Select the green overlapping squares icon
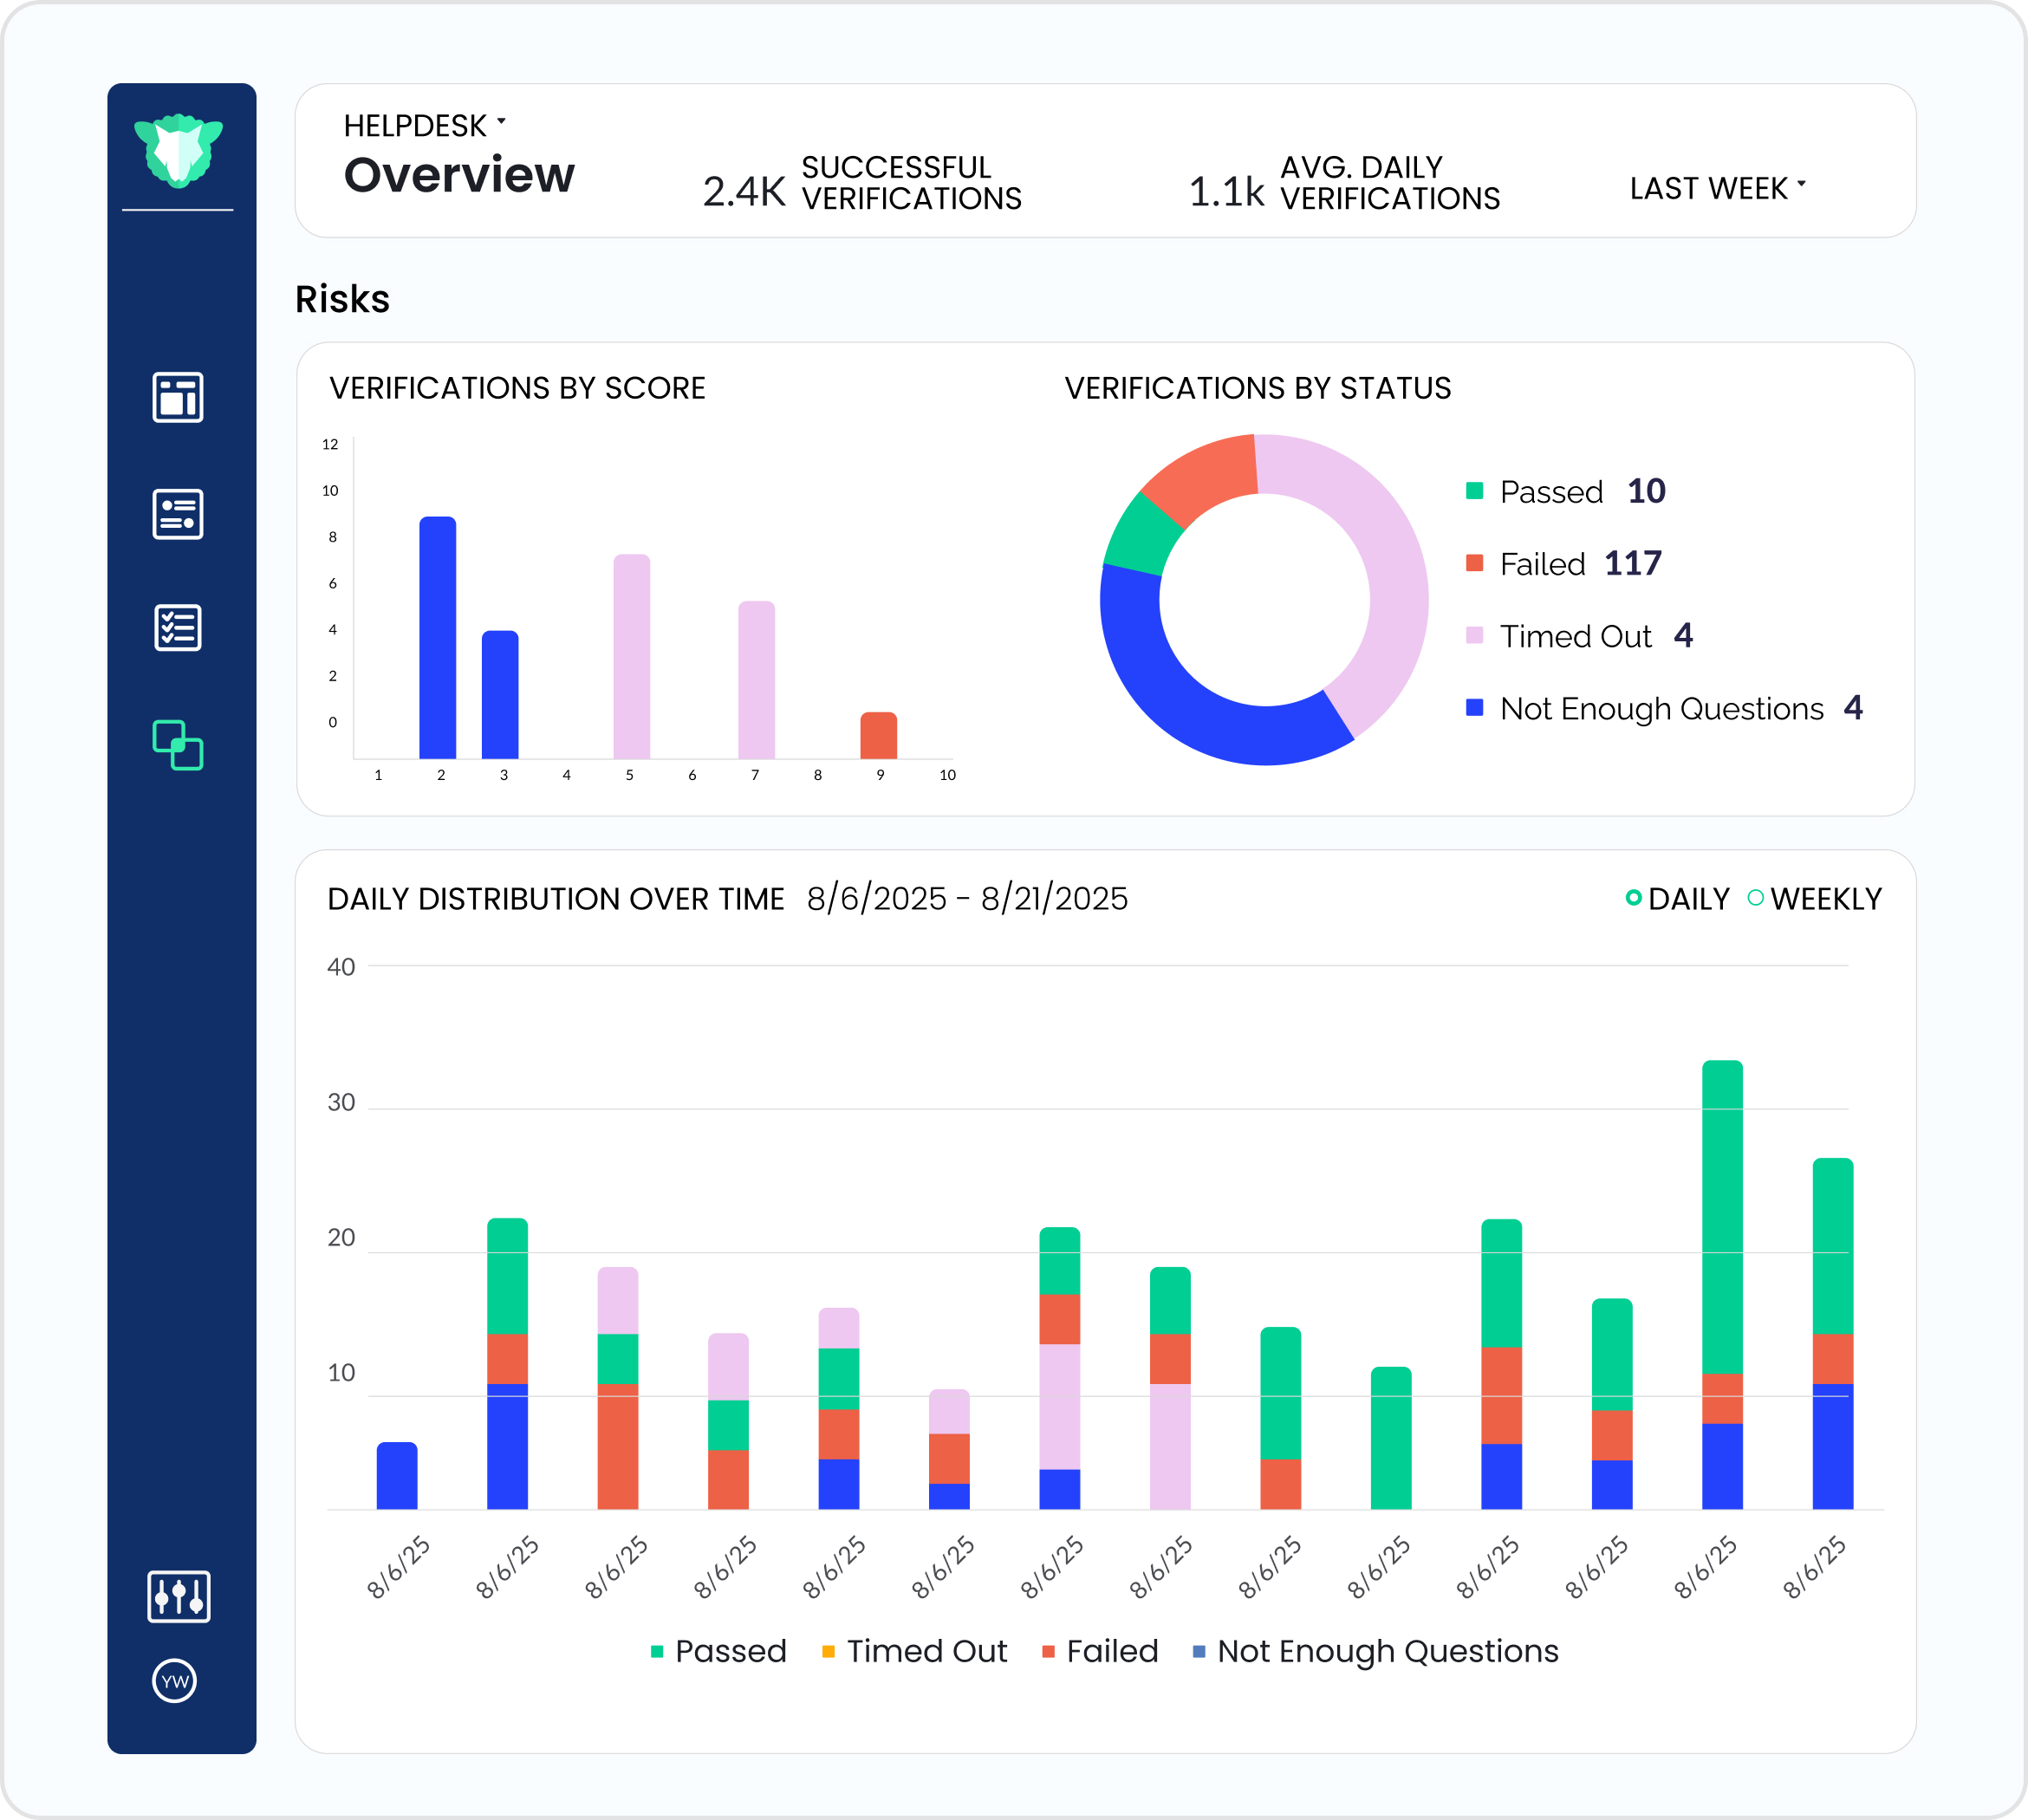Screen dimensions: 2028x1820 click(x=178, y=745)
